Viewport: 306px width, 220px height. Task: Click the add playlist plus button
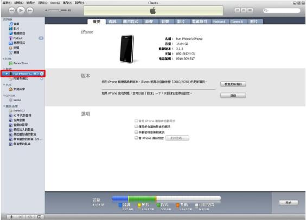pos(11,217)
